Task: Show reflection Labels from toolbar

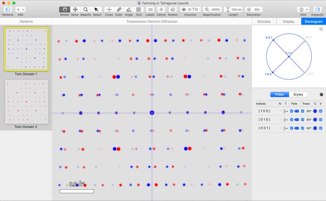Action: 150,10
